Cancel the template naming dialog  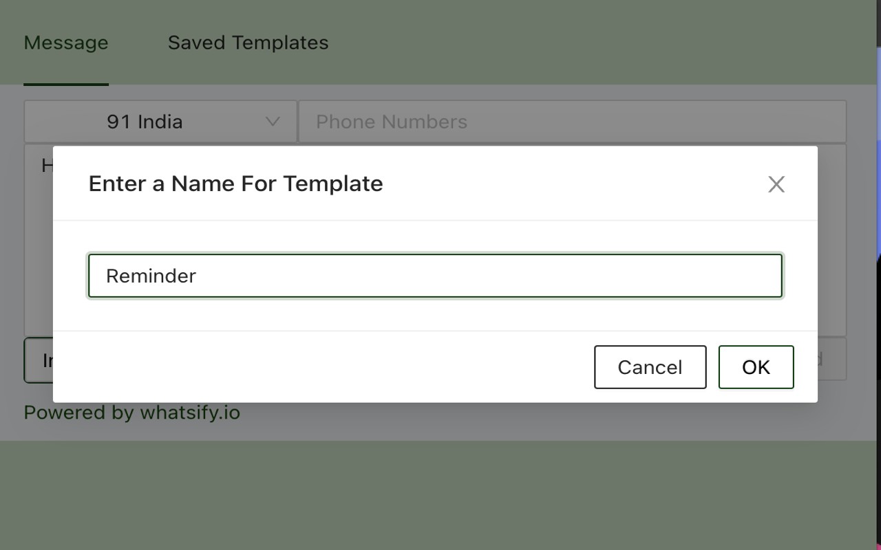coord(650,367)
